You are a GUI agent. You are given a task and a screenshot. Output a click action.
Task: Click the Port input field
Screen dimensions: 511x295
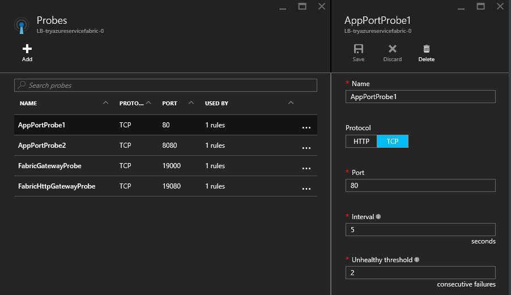coord(420,186)
